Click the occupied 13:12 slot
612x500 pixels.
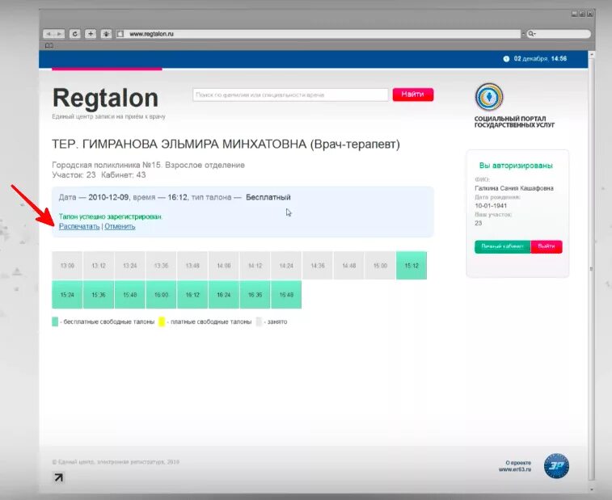[99, 266]
